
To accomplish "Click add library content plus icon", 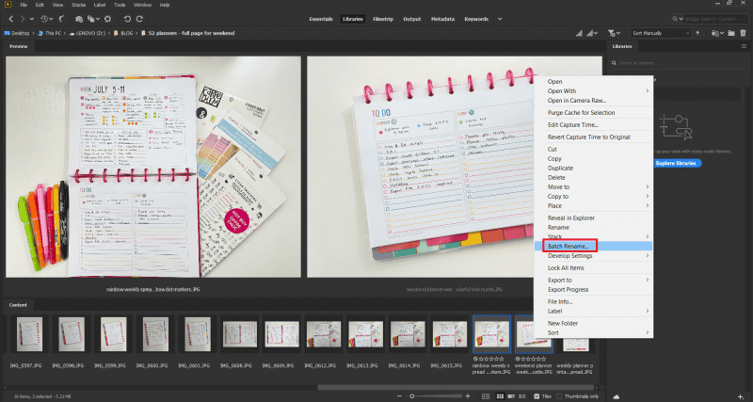I will (x=740, y=396).
